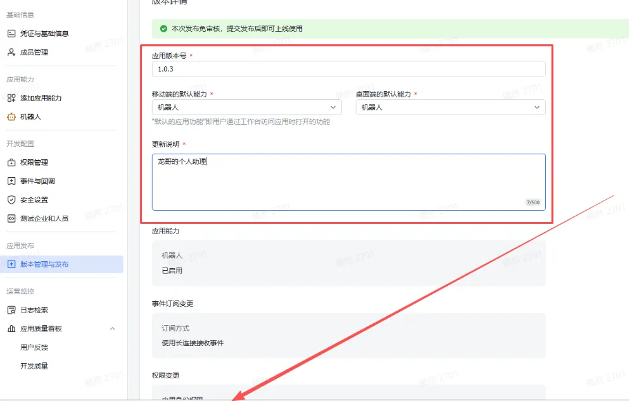The width and height of the screenshot is (629, 401).
Task: Click the 7/500 character counter
Action: tap(533, 202)
